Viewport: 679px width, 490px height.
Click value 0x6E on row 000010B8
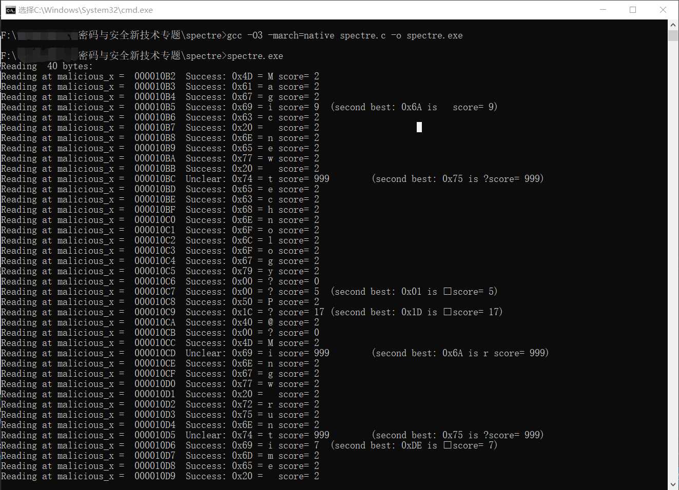[242, 138]
